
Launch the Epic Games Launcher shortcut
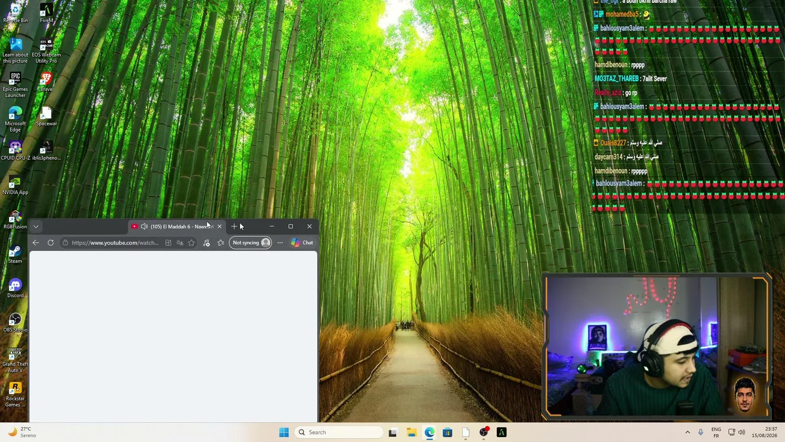(15, 85)
